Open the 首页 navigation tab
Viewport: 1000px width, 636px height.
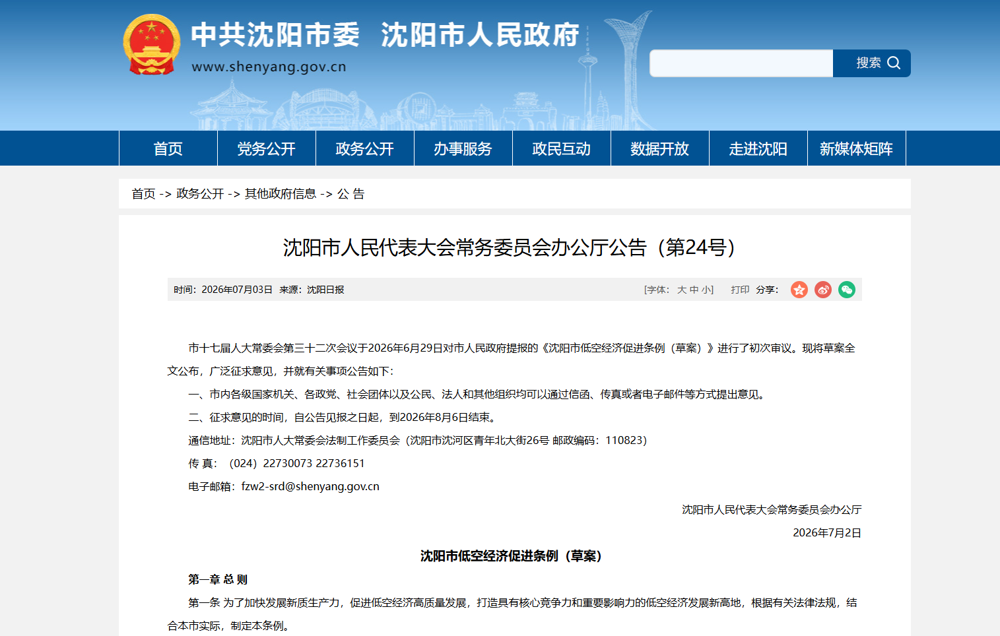tap(168, 148)
